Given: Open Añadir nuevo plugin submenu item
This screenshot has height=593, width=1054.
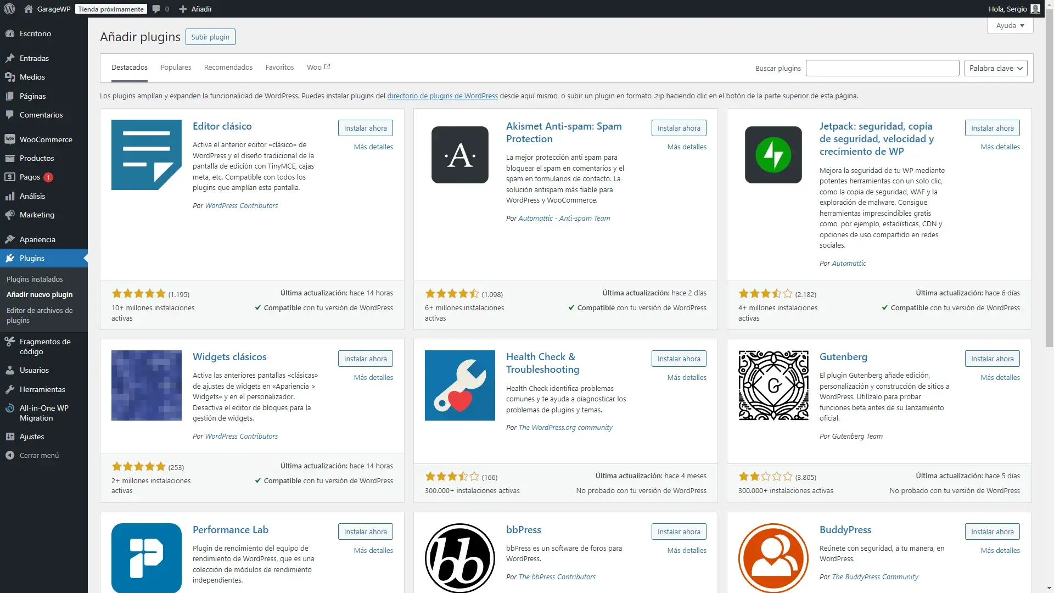Looking at the screenshot, I should (x=40, y=294).
